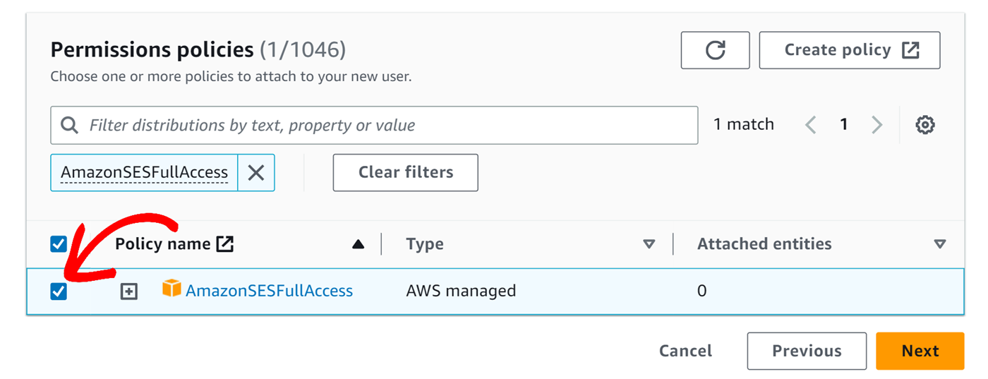Open table preferences gear icon
Image resolution: width=988 pixels, height=379 pixels.
pyautogui.click(x=924, y=125)
